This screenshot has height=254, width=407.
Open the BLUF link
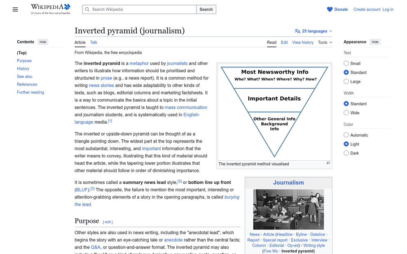(x=82, y=190)
